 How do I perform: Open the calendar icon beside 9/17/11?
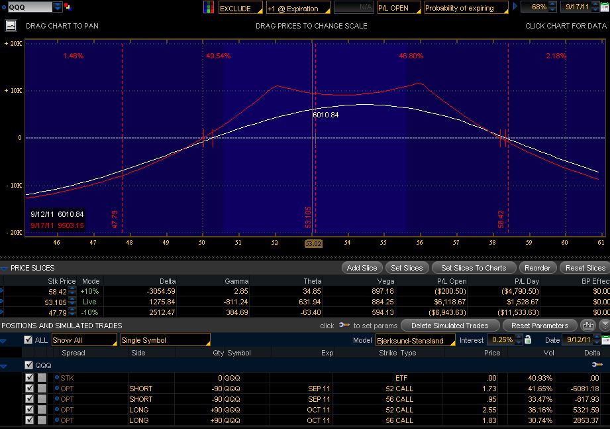[x=606, y=7]
